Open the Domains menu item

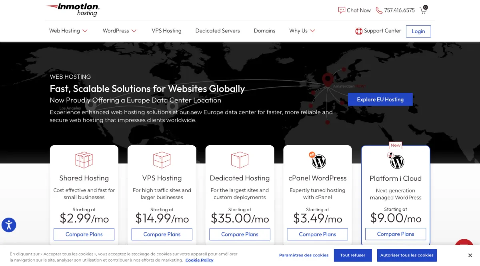tap(264, 31)
